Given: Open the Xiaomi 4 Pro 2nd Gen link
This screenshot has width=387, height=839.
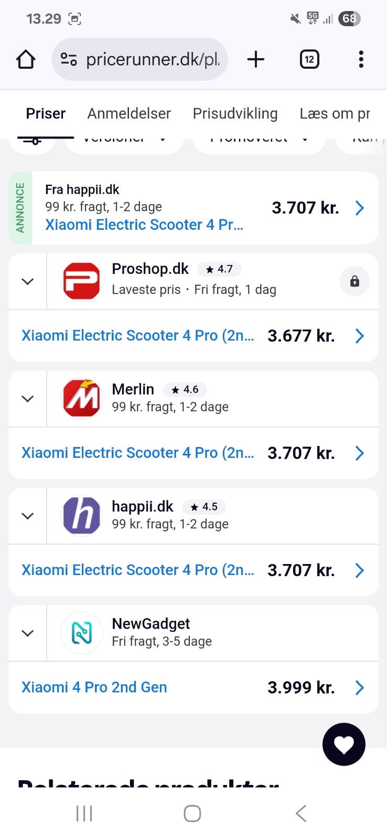Looking at the screenshot, I should pyautogui.click(x=94, y=687).
